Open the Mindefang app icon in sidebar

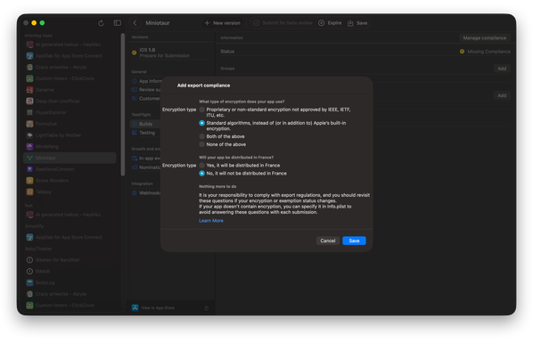(30, 146)
